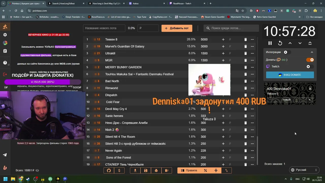This screenshot has width=325, height=183.
Task: Open the Русский language dropdown
Action: point(304,170)
